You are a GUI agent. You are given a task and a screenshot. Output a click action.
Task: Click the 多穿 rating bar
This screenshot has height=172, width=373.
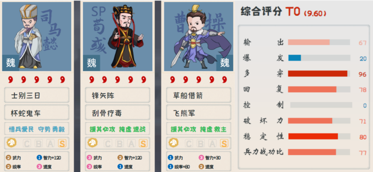tap(319, 74)
